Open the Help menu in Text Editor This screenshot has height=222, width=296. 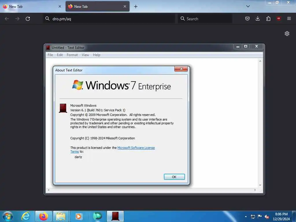pyautogui.click(x=97, y=55)
